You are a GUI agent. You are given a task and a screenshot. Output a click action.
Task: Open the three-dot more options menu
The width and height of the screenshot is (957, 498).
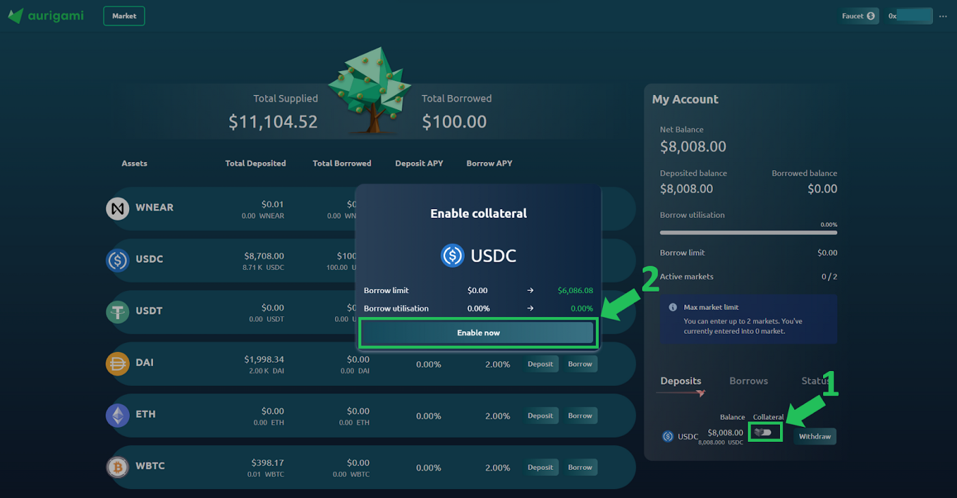pyautogui.click(x=943, y=16)
